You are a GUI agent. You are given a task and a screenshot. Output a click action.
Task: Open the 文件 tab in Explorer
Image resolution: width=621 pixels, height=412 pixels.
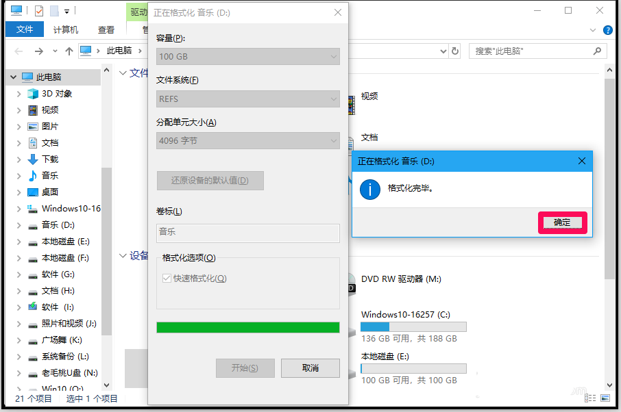[x=25, y=29]
